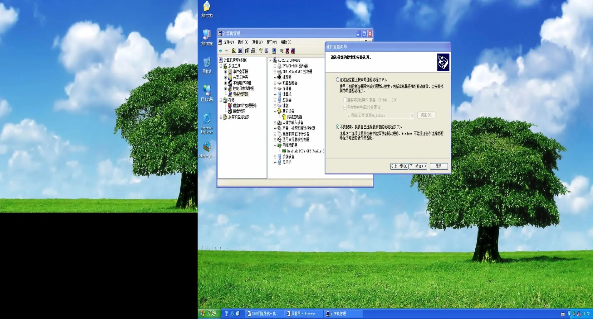Open the driver search location dropdown arrow

412,115
